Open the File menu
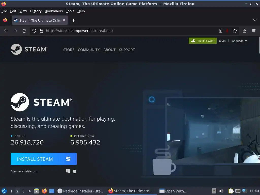Image resolution: width=260 pixels, height=195 pixels. [x=4, y=11]
